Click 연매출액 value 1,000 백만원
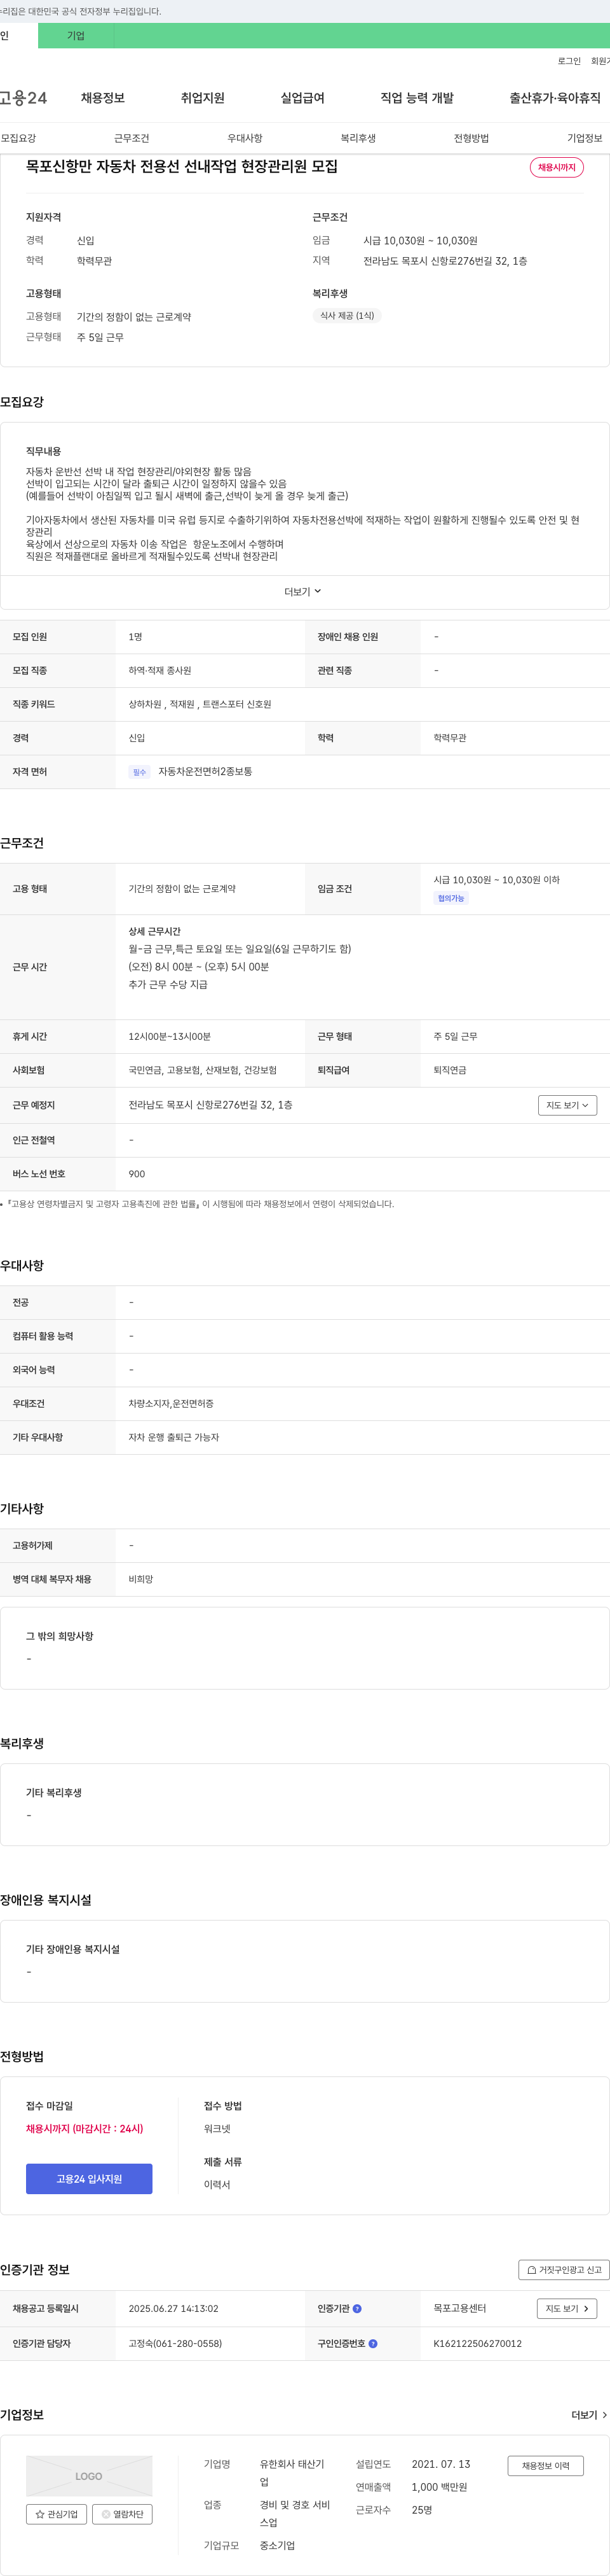Image resolution: width=610 pixels, height=2576 pixels. click(x=439, y=2487)
